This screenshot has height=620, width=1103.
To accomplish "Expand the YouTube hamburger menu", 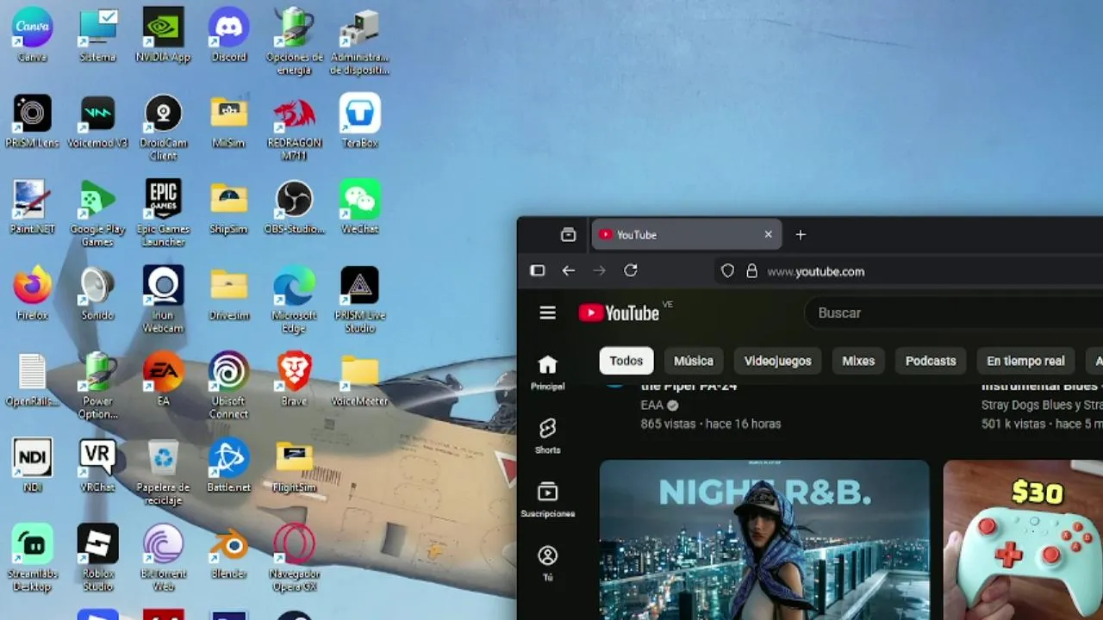I will (547, 313).
